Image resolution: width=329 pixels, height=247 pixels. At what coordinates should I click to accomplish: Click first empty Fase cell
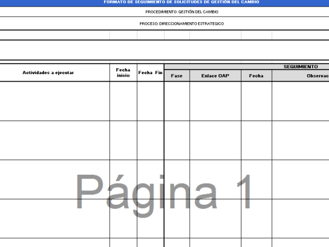click(177, 101)
